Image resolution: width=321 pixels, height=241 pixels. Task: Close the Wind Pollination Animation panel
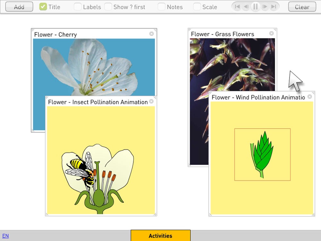coord(310,96)
